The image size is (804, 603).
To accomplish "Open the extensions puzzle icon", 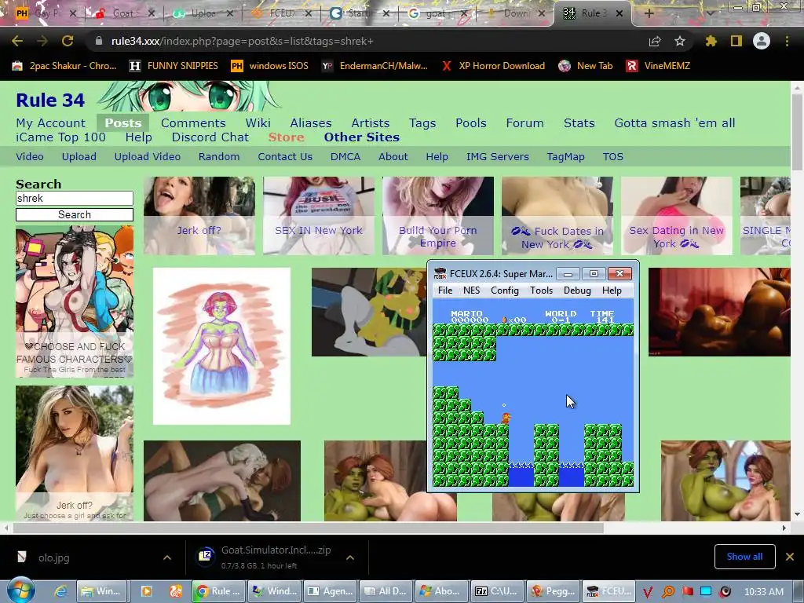I will [711, 41].
